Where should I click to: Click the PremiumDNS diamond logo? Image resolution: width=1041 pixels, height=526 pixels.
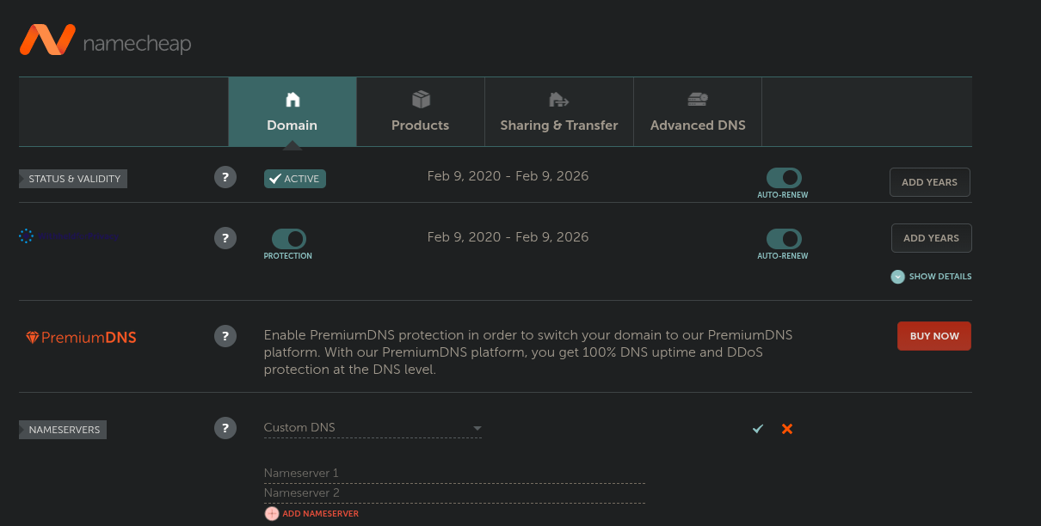pyautogui.click(x=33, y=338)
